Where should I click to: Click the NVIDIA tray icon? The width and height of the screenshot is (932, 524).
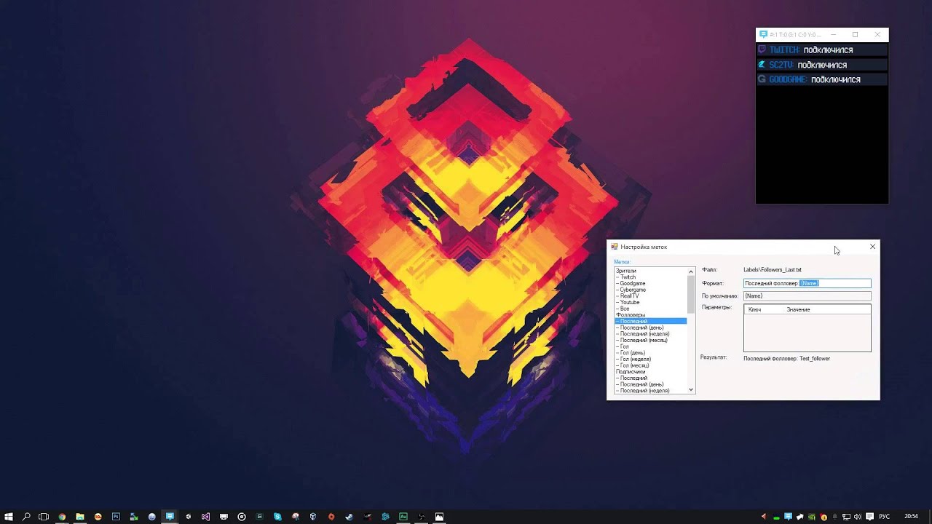pos(812,517)
